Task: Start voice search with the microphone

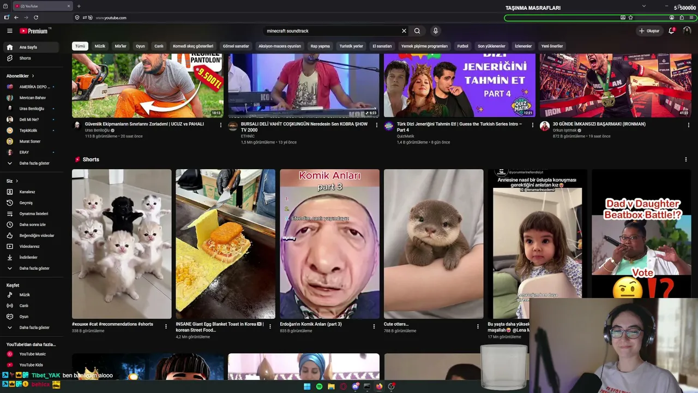Action: pyautogui.click(x=435, y=31)
